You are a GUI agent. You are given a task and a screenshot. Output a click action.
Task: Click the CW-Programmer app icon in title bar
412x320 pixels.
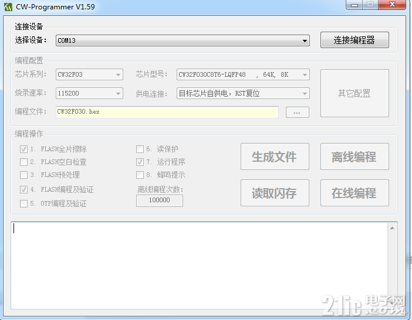click(8, 7)
